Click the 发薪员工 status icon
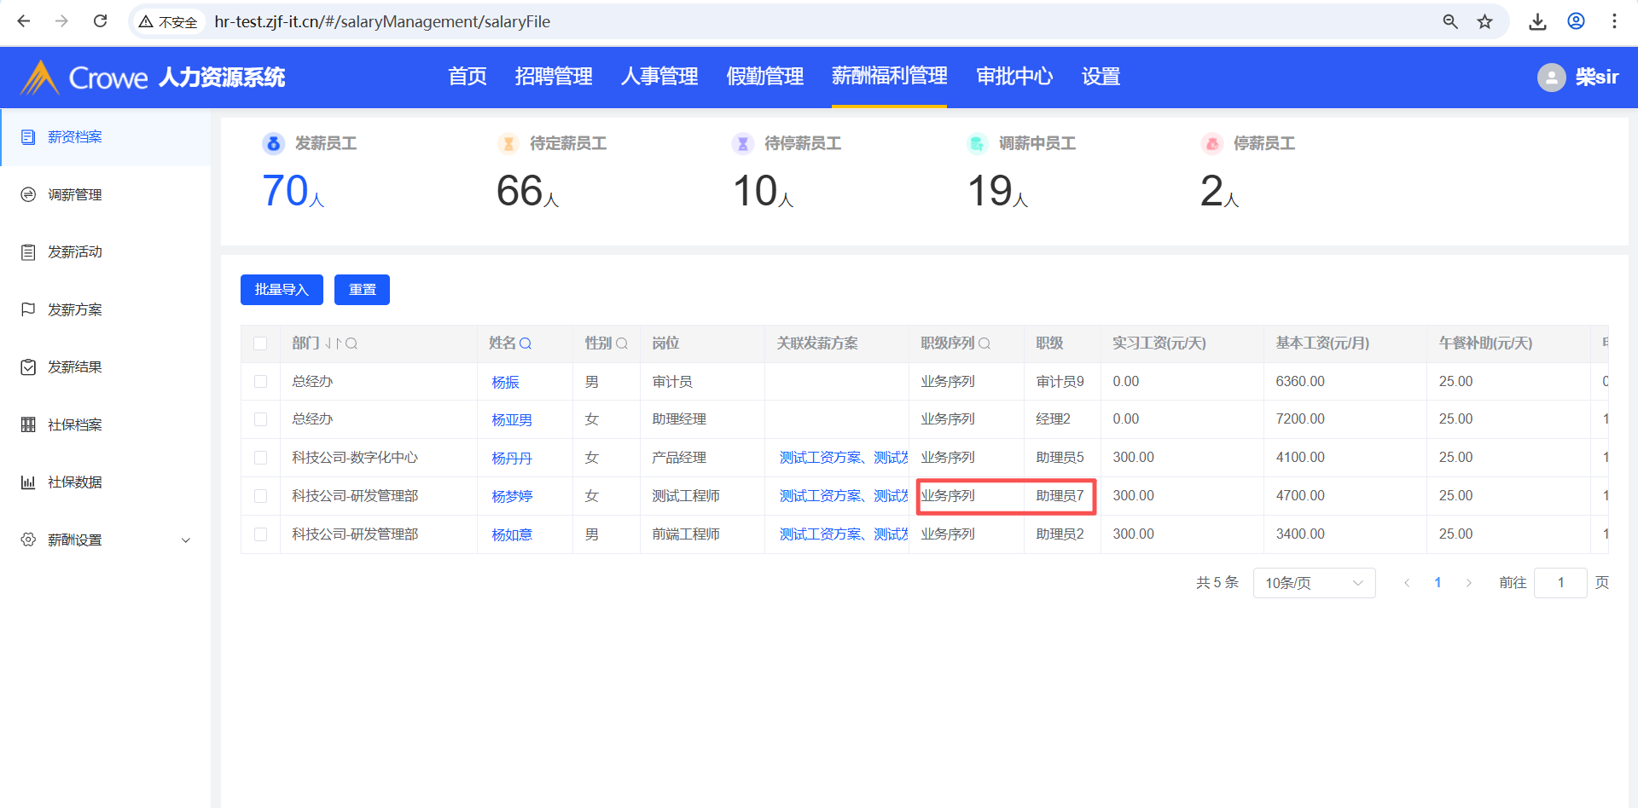This screenshot has height=808, width=1638. click(x=273, y=144)
